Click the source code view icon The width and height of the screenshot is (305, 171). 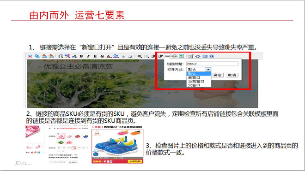tap(198, 56)
